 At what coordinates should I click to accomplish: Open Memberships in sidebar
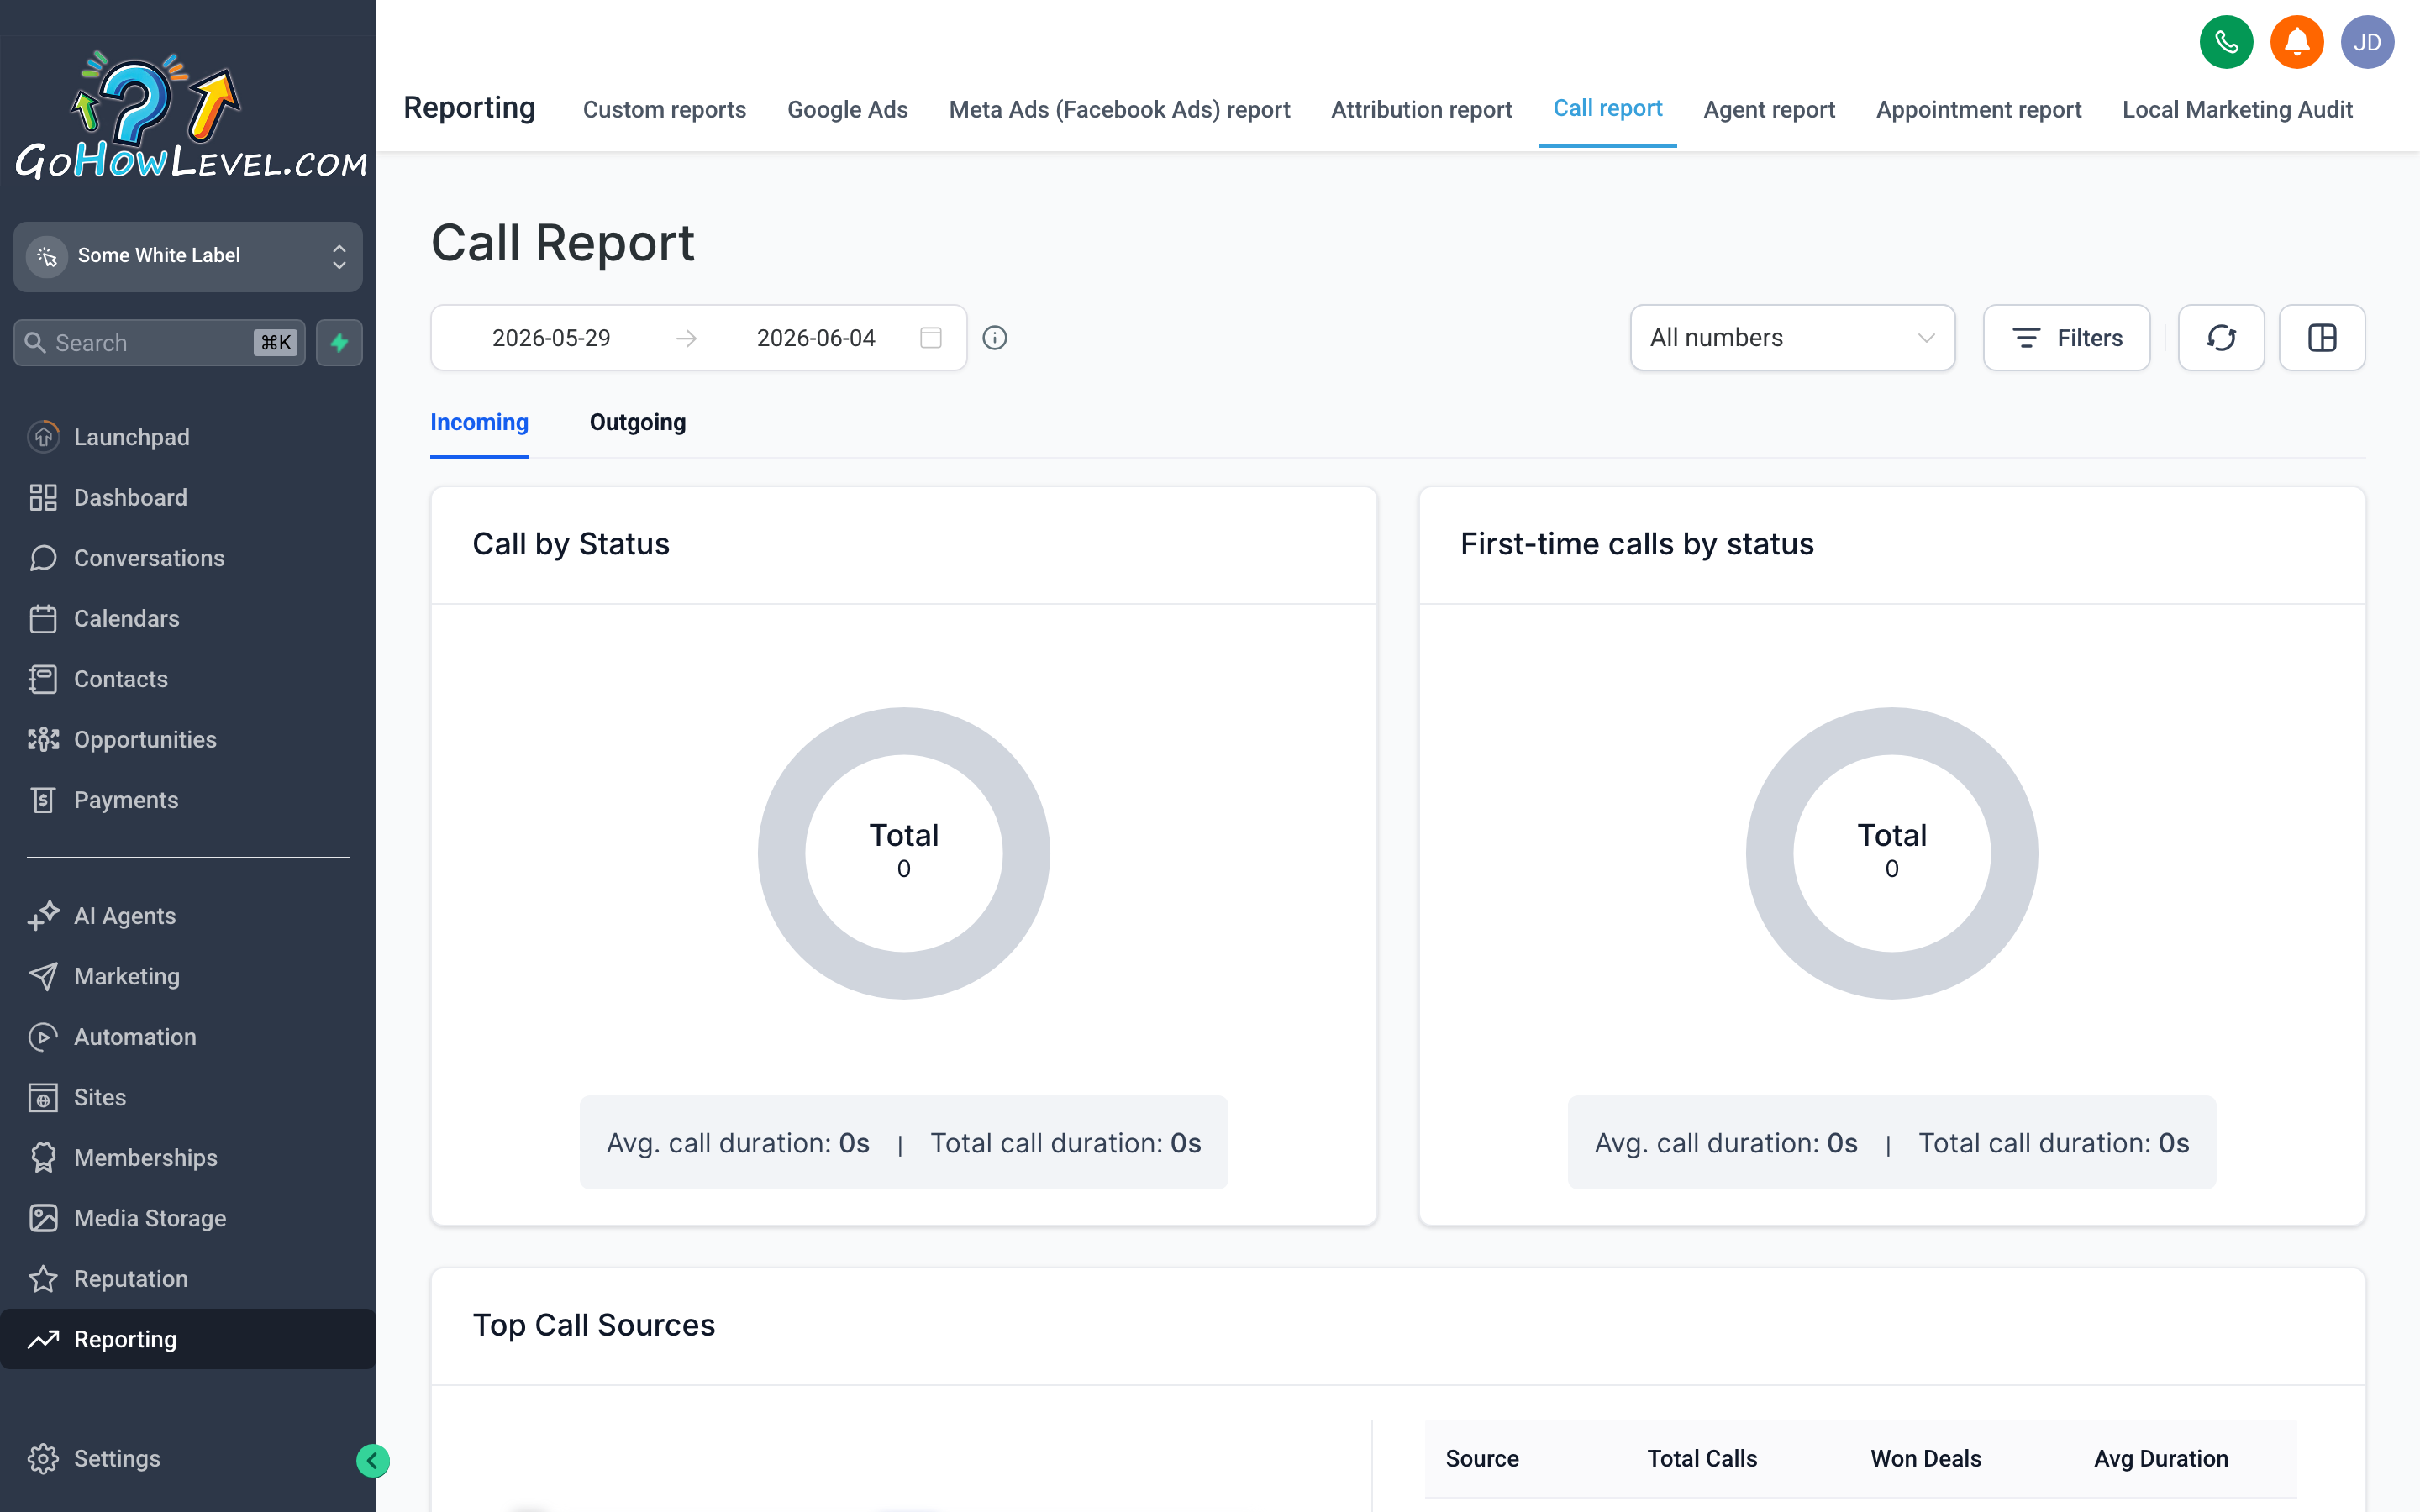pos(188,1158)
